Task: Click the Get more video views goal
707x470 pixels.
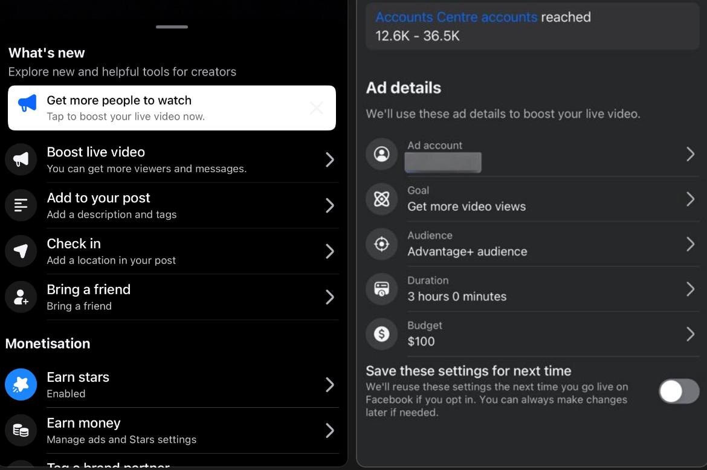Action: click(x=466, y=207)
